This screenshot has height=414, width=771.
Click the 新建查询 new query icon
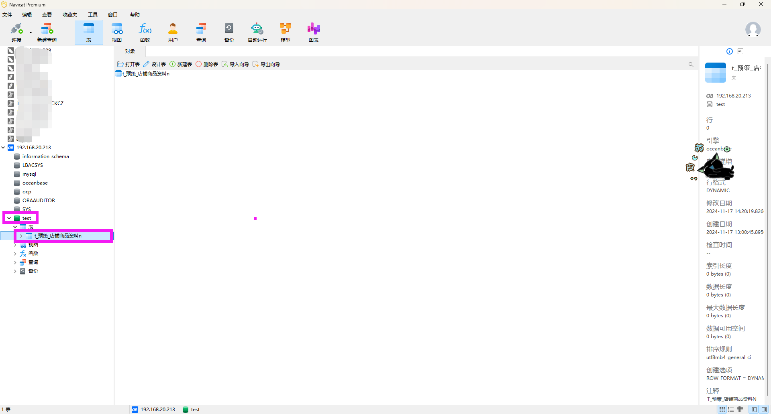pyautogui.click(x=47, y=32)
